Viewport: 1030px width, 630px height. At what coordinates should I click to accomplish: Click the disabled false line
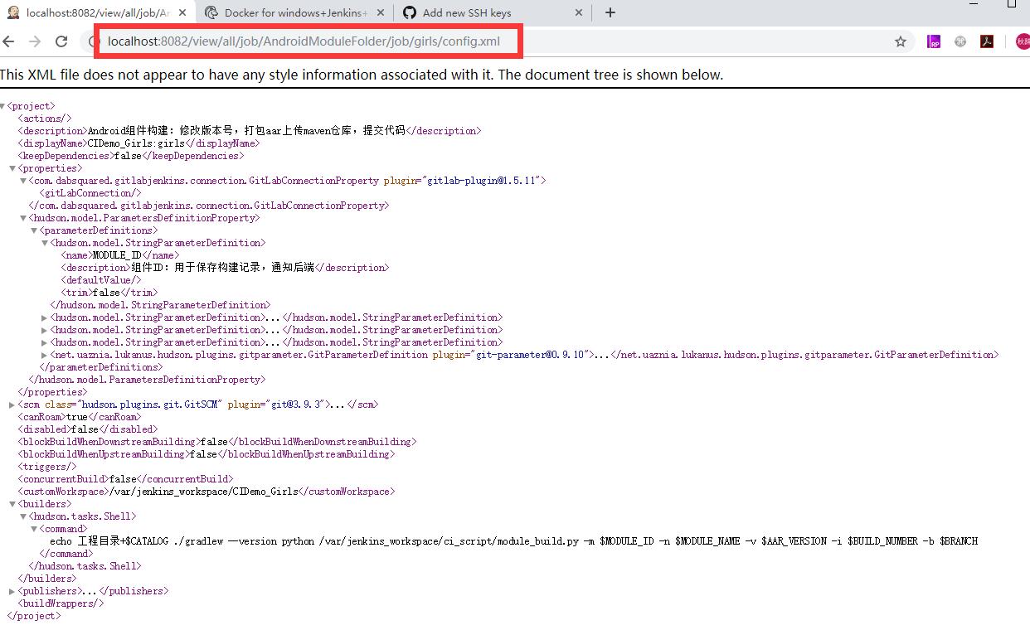coord(87,429)
